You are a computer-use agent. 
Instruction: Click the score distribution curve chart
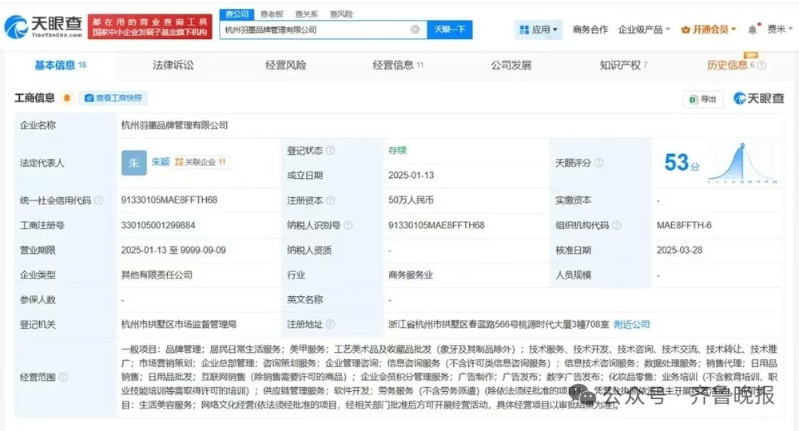click(x=743, y=163)
